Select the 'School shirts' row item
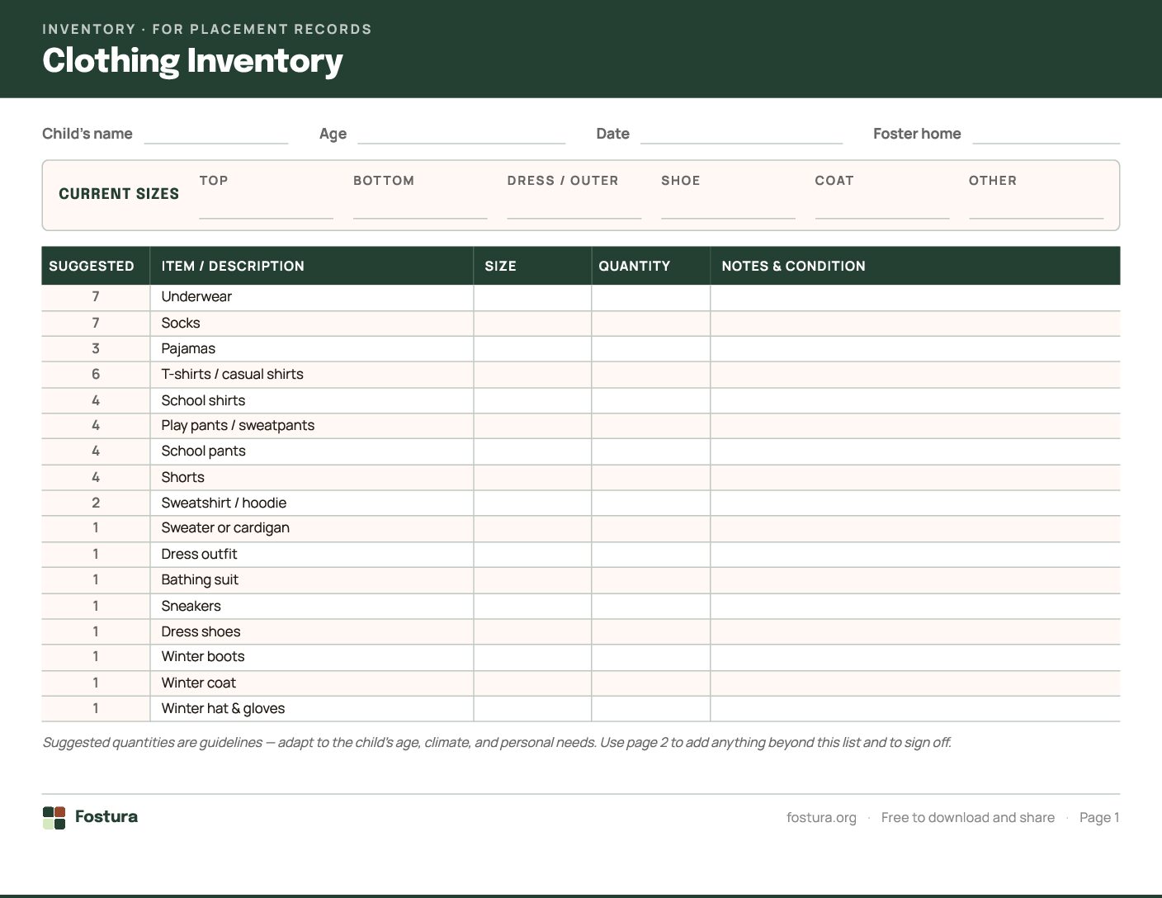The height and width of the screenshot is (898, 1162). coord(203,400)
